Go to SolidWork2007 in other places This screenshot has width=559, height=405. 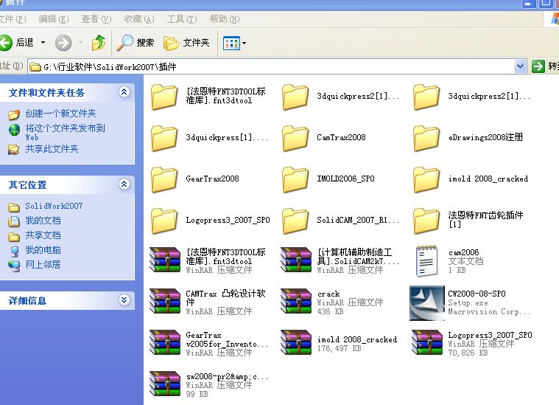click(54, 206)
